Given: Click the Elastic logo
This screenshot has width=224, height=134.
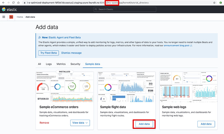Looking at the screenshot, I should click(x=9, y=9).
